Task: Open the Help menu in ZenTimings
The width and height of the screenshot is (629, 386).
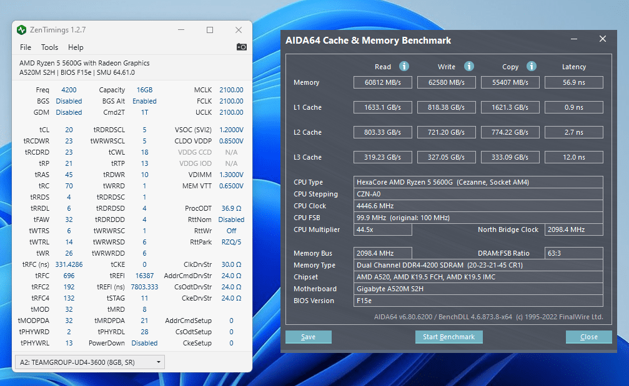Action: click(76, 47)
